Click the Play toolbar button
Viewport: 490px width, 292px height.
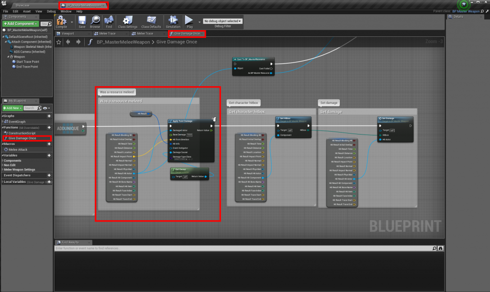tap(189, 22)
